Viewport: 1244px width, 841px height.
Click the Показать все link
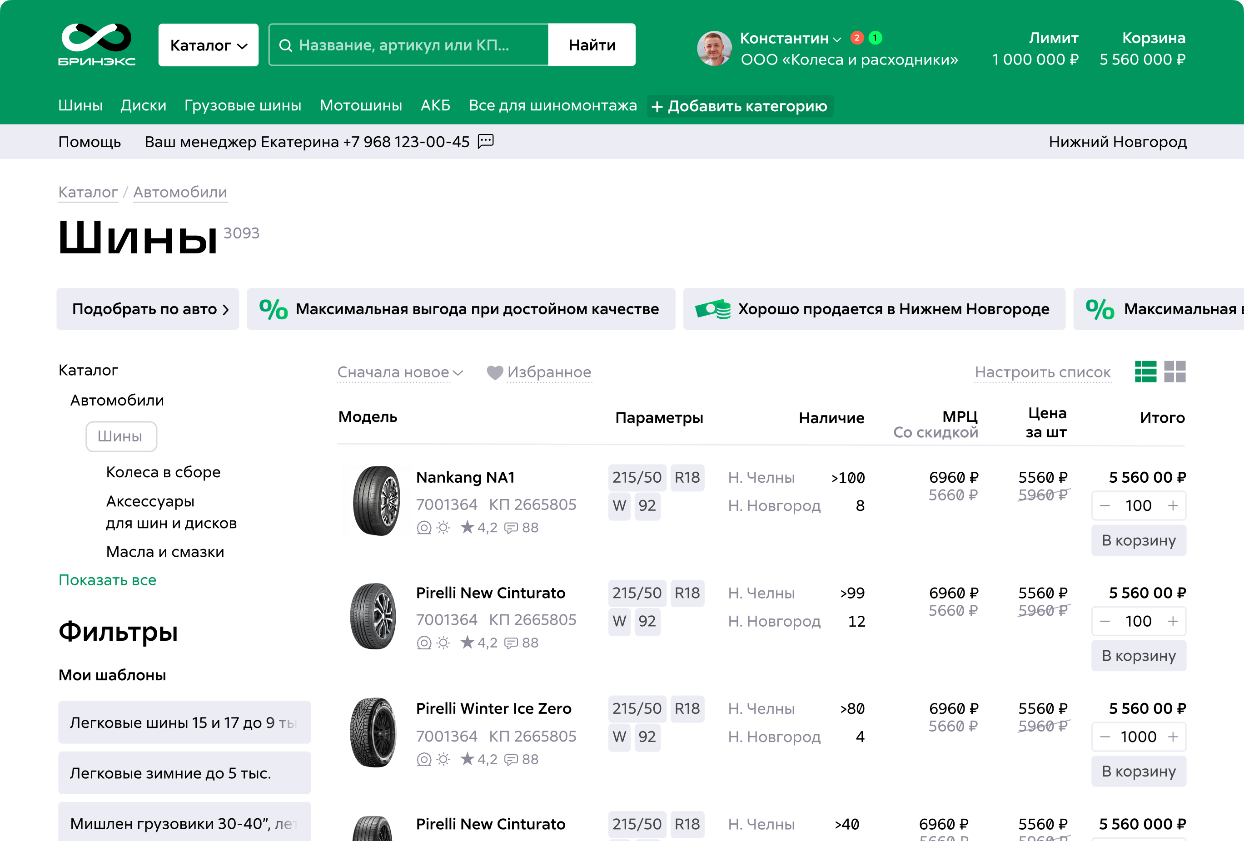click(107, 580)
